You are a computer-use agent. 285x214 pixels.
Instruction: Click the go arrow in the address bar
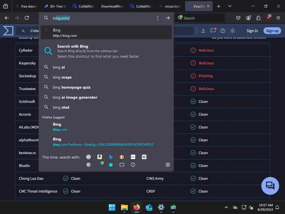(168, 18)
